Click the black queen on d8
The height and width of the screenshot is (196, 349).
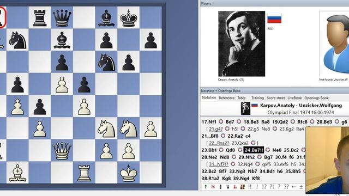(x=62, y=17)
